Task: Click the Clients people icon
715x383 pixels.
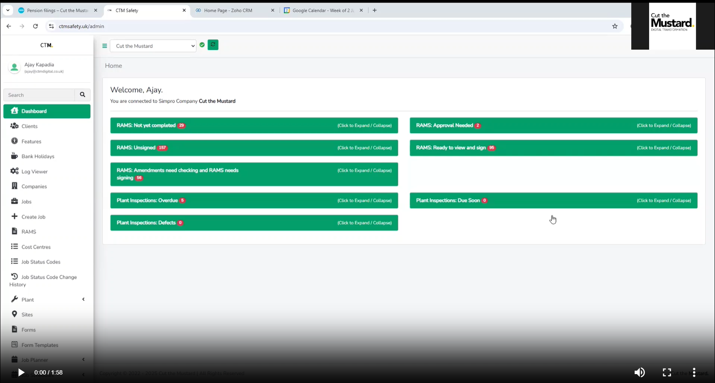Action: pyautogui.click(x=14, y=126)
